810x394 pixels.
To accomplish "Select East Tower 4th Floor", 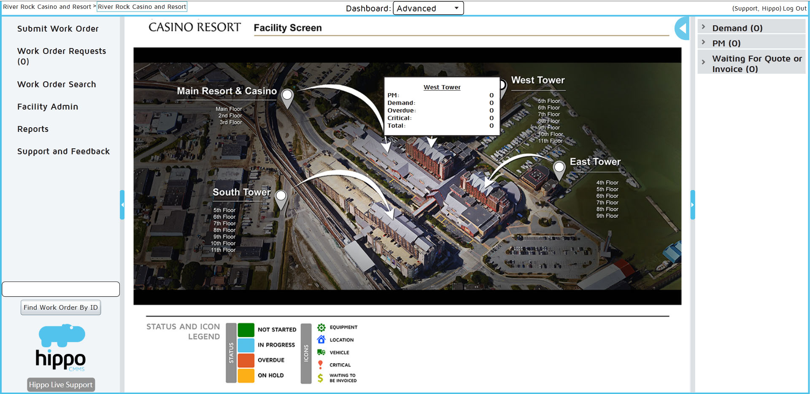I will click(607, 182).
